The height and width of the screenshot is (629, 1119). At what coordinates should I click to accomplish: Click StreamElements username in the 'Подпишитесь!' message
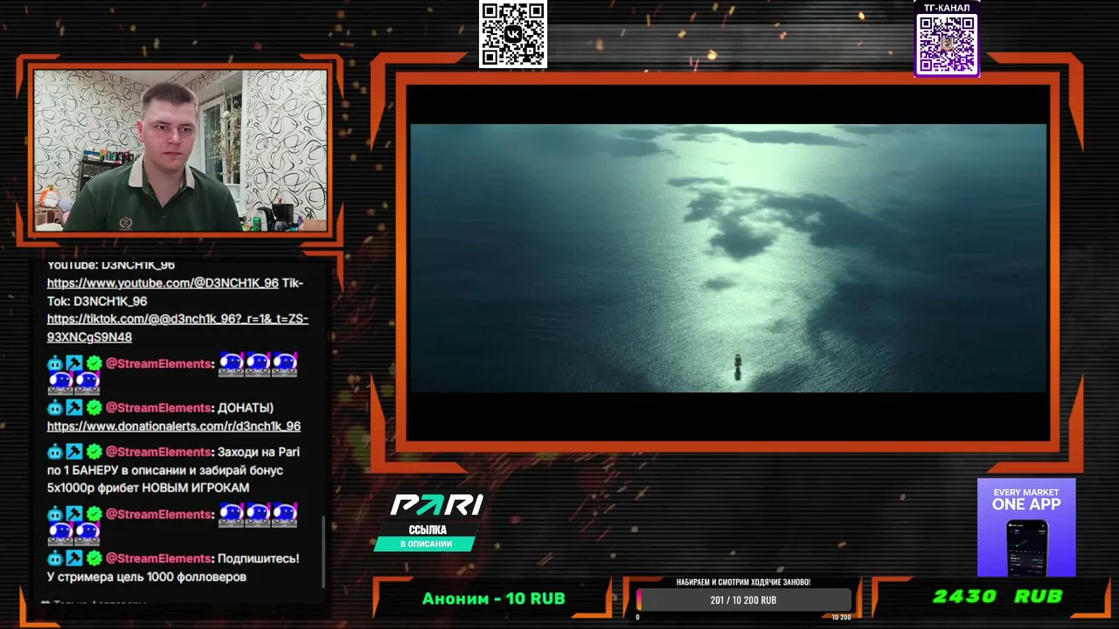click(160, 558)
